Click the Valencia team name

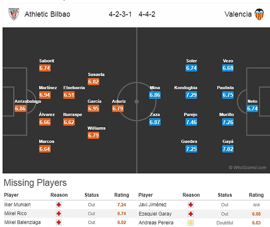(x=238, y=14)
